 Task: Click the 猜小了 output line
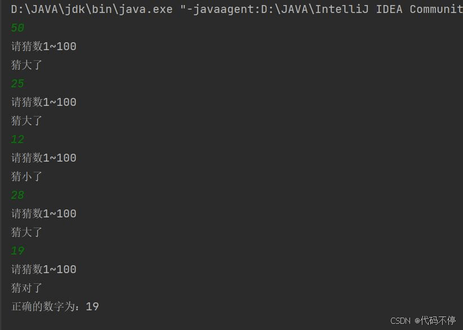[27, 177]
